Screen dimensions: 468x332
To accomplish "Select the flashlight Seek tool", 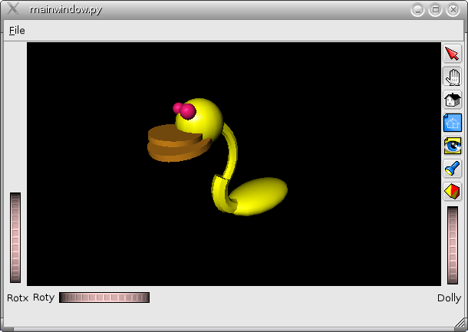I will coord(453,168).
